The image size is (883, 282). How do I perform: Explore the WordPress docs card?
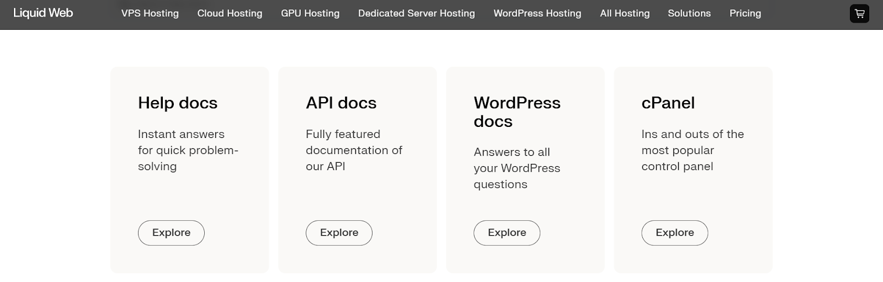[507, 233]
